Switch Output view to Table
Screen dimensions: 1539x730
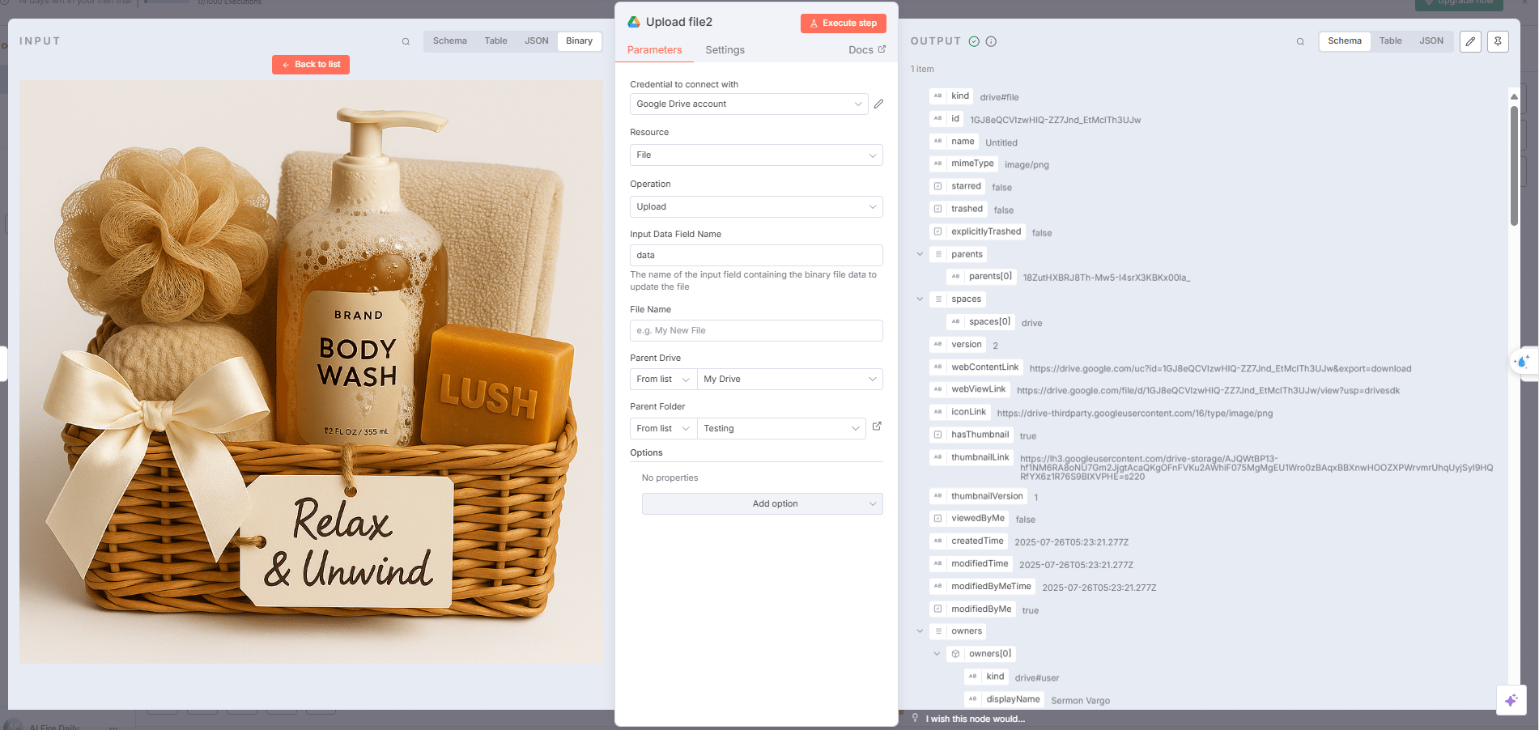coord(1390,41)
